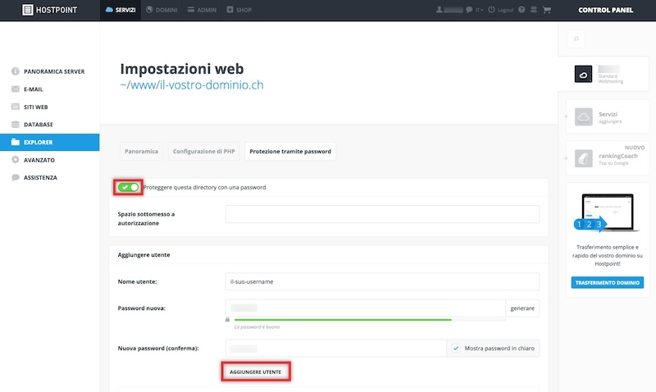Click the user account icon
The height and width of the screenshot is (392, 656).
click(439, 10)
